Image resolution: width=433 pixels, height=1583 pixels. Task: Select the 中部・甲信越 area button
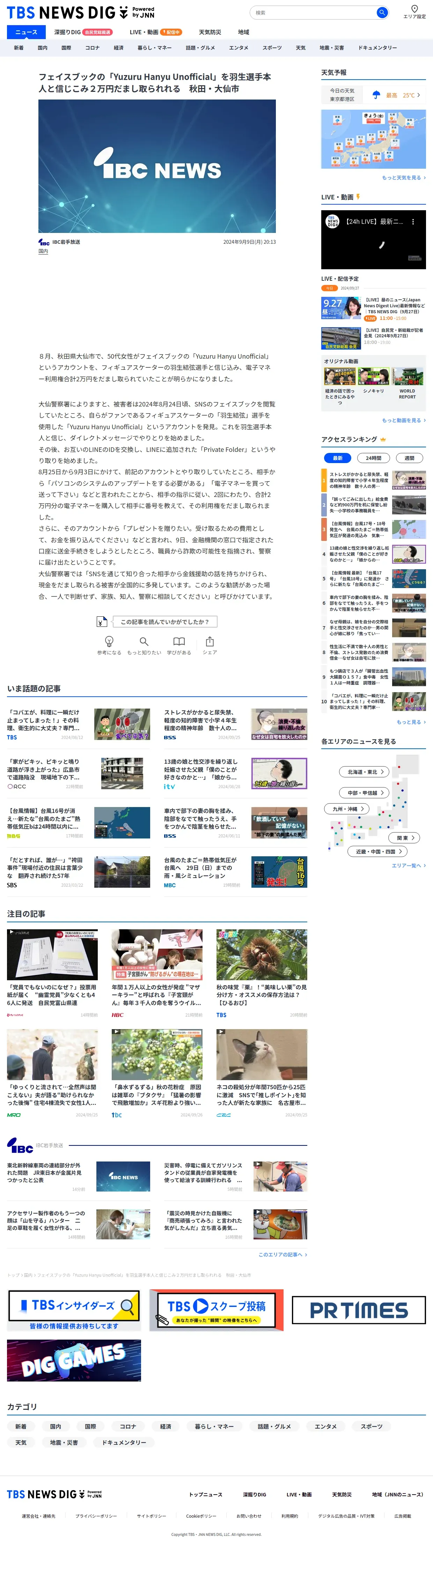364,793
